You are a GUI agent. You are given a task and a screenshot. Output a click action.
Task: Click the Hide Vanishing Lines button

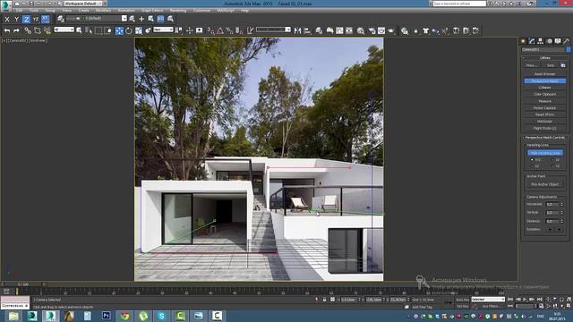coord(545,153)
